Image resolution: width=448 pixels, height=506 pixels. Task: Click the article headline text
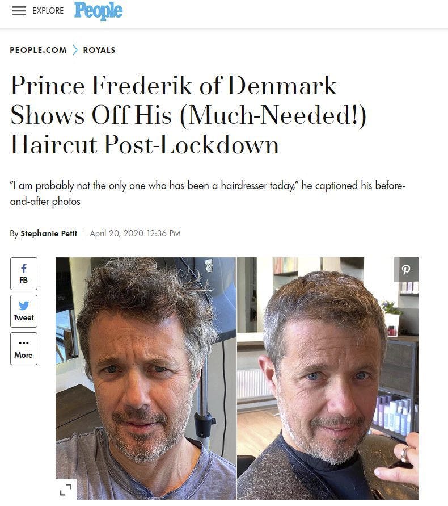click(188, 115)
